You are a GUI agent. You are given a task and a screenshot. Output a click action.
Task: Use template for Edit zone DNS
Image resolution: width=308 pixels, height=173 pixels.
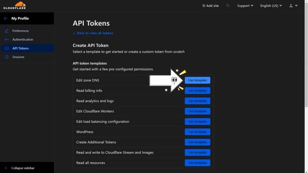pyautogui.click(x=197, y=80)
